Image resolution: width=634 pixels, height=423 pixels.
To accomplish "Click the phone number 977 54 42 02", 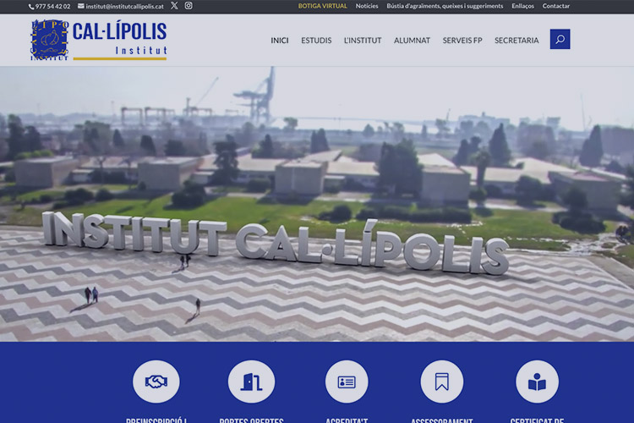I will click(x=52, y=7).
